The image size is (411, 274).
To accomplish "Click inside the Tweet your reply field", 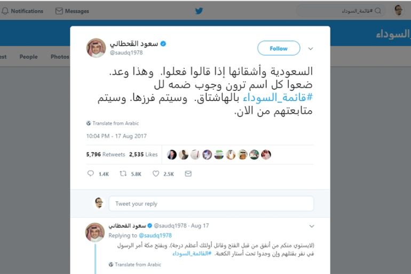I will pyautogui.click(x=211, y=203).
